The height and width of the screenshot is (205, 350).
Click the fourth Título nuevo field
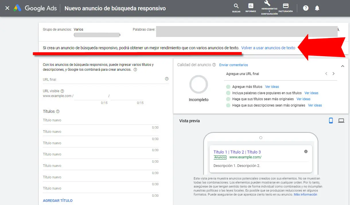tap(101, 154)
